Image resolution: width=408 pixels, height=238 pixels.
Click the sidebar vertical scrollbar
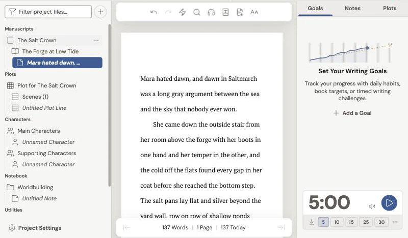pyautogui.click(x=110, y=105)
